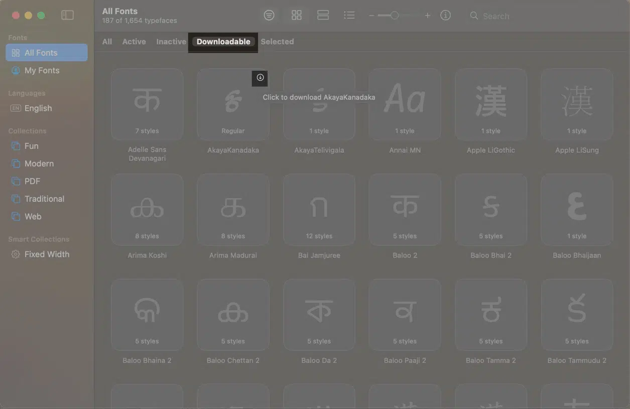
Task: Click the minus icon to shrink previews
Action: [371, 16]
